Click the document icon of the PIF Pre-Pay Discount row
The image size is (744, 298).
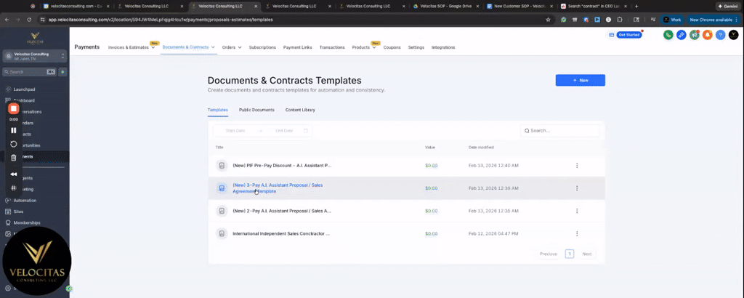point(221,166)
